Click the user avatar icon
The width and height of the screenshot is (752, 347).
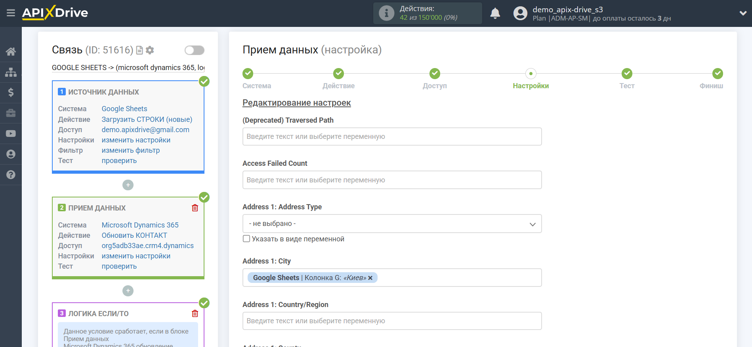pos(520,13)
